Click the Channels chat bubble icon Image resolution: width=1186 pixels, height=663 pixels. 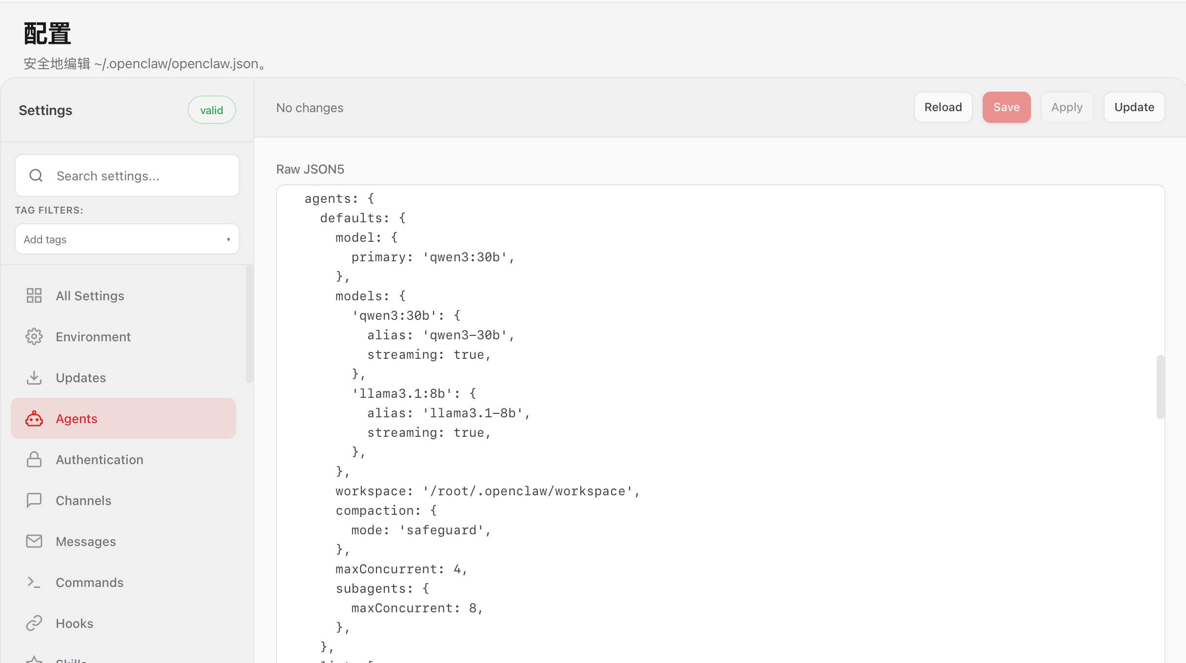(x=34, y=500)
